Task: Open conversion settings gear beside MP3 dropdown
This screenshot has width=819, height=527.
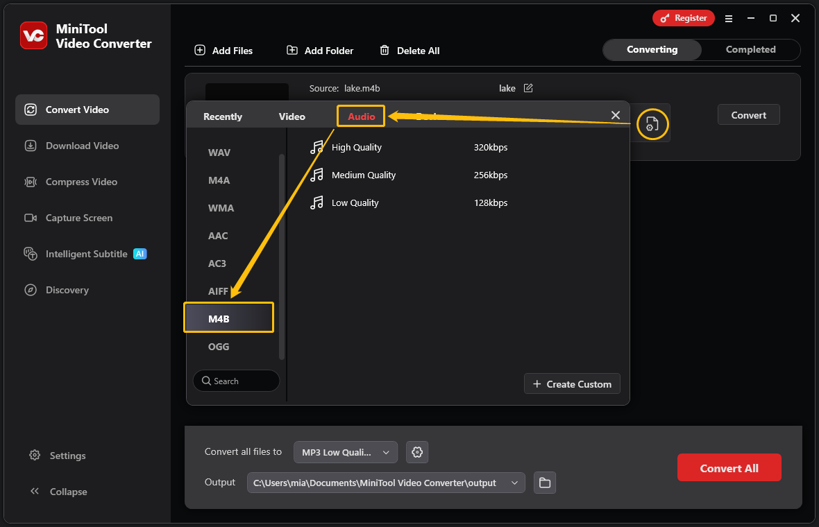Action: [417, 452]
